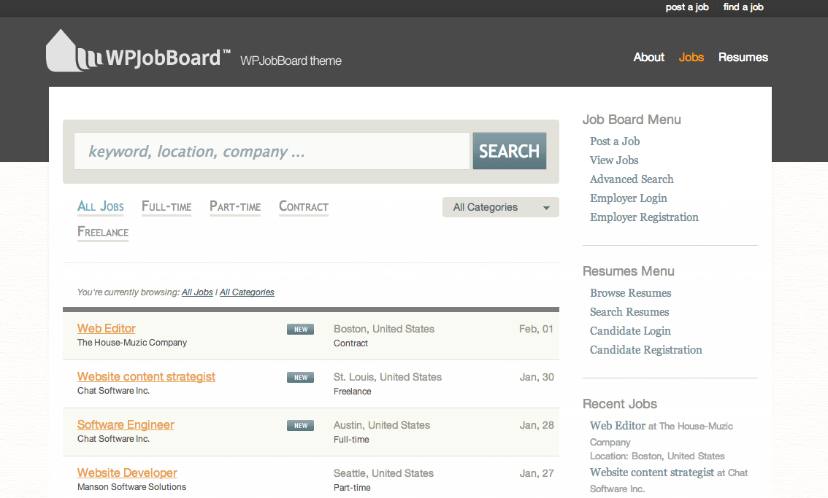The height and width of the screenshot is (498, 828).
Task: Open the Resumes menu item
Action: [743, 57]
